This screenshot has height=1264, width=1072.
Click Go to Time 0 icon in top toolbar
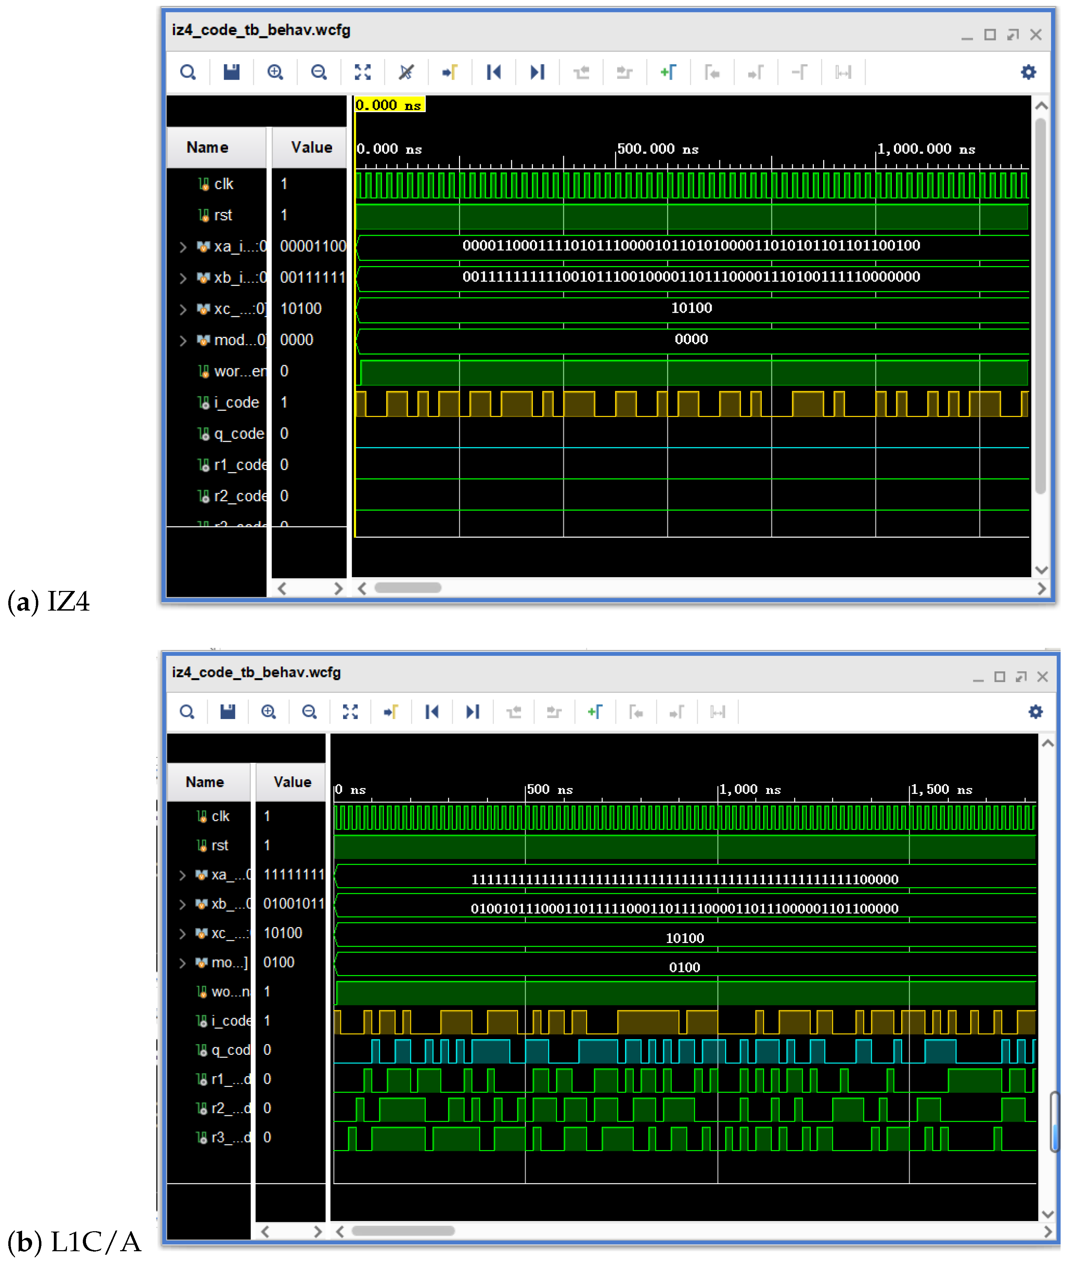coord(494,72)
